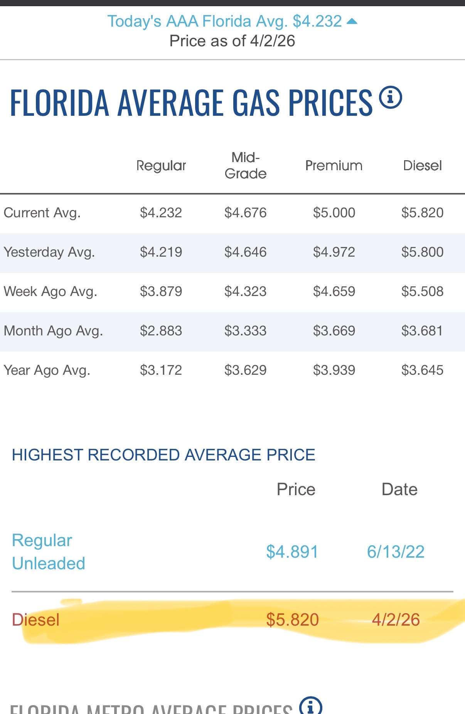Open Today's AAA Florida Avg. link
This screenshot has height=714, width=465.
click(224, 22)
